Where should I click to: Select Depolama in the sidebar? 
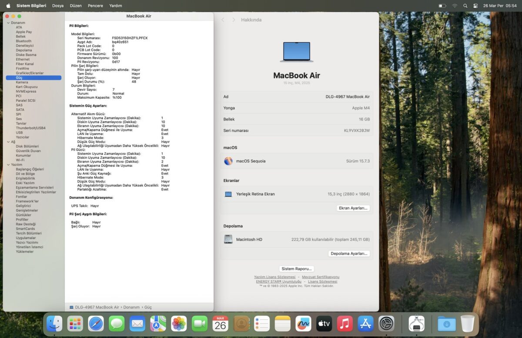click(x=24, y=50)
